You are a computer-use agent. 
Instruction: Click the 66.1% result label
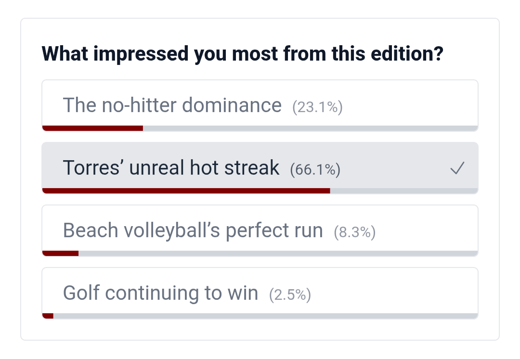point(315,169)
